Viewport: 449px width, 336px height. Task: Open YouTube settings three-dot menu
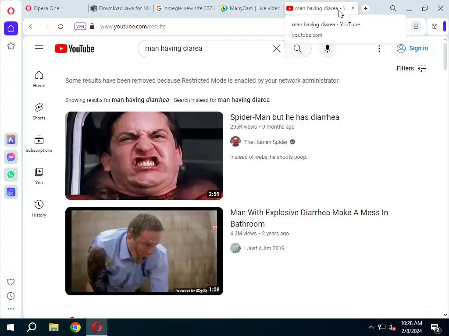pyautogui.click(x=379, y=49)
